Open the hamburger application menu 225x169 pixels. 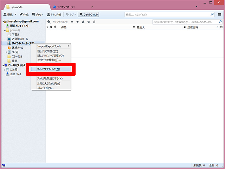[219, 14]
